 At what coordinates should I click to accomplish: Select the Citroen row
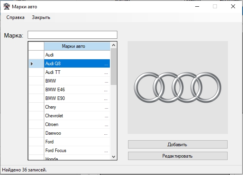coord(77,124)
